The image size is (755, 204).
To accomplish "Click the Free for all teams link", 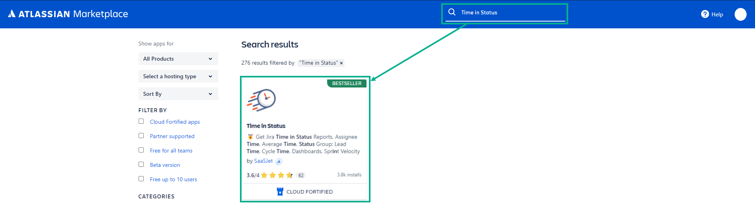I will 171,151.
